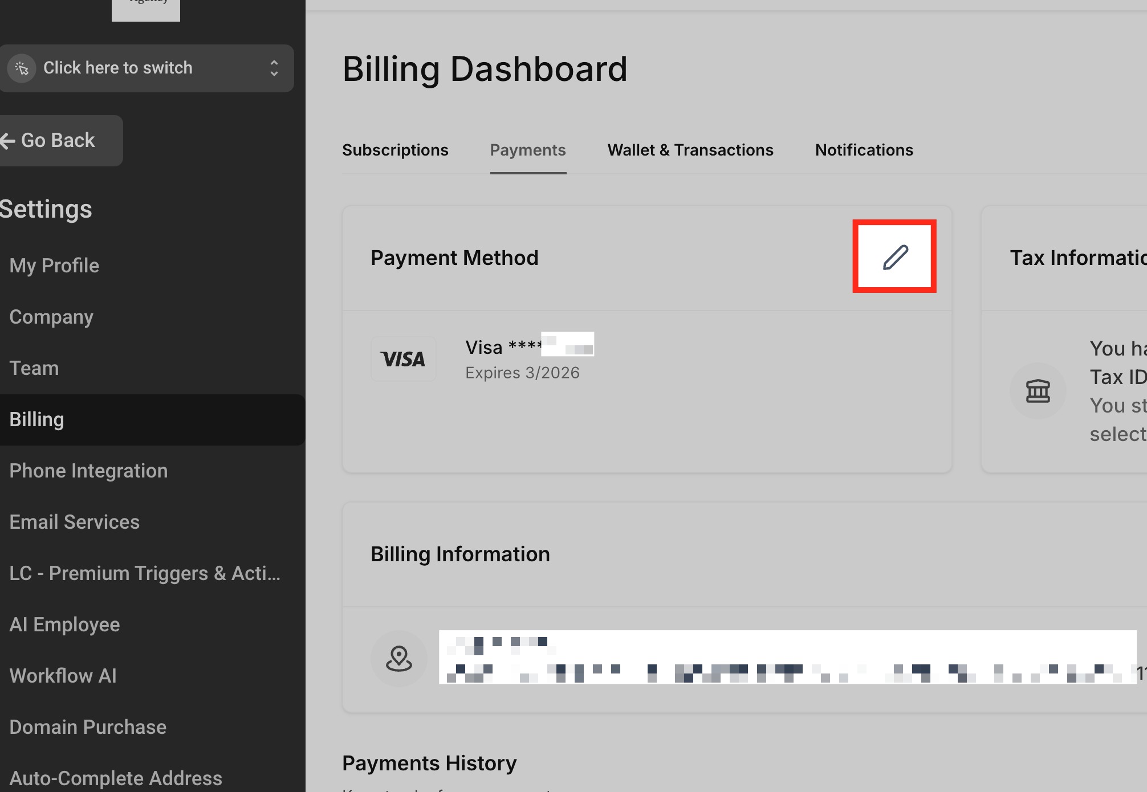Open the Team settings page

[x=34, y=368]
